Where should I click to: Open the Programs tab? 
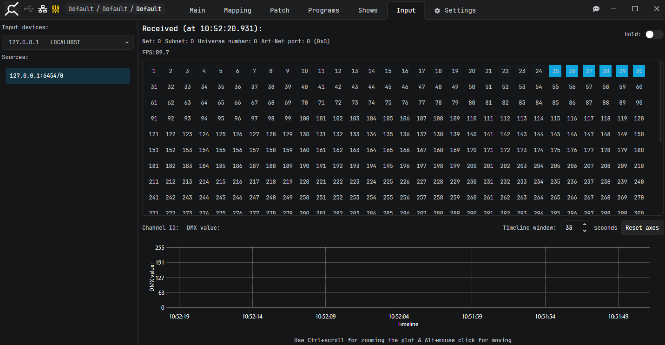coord(323,10)
